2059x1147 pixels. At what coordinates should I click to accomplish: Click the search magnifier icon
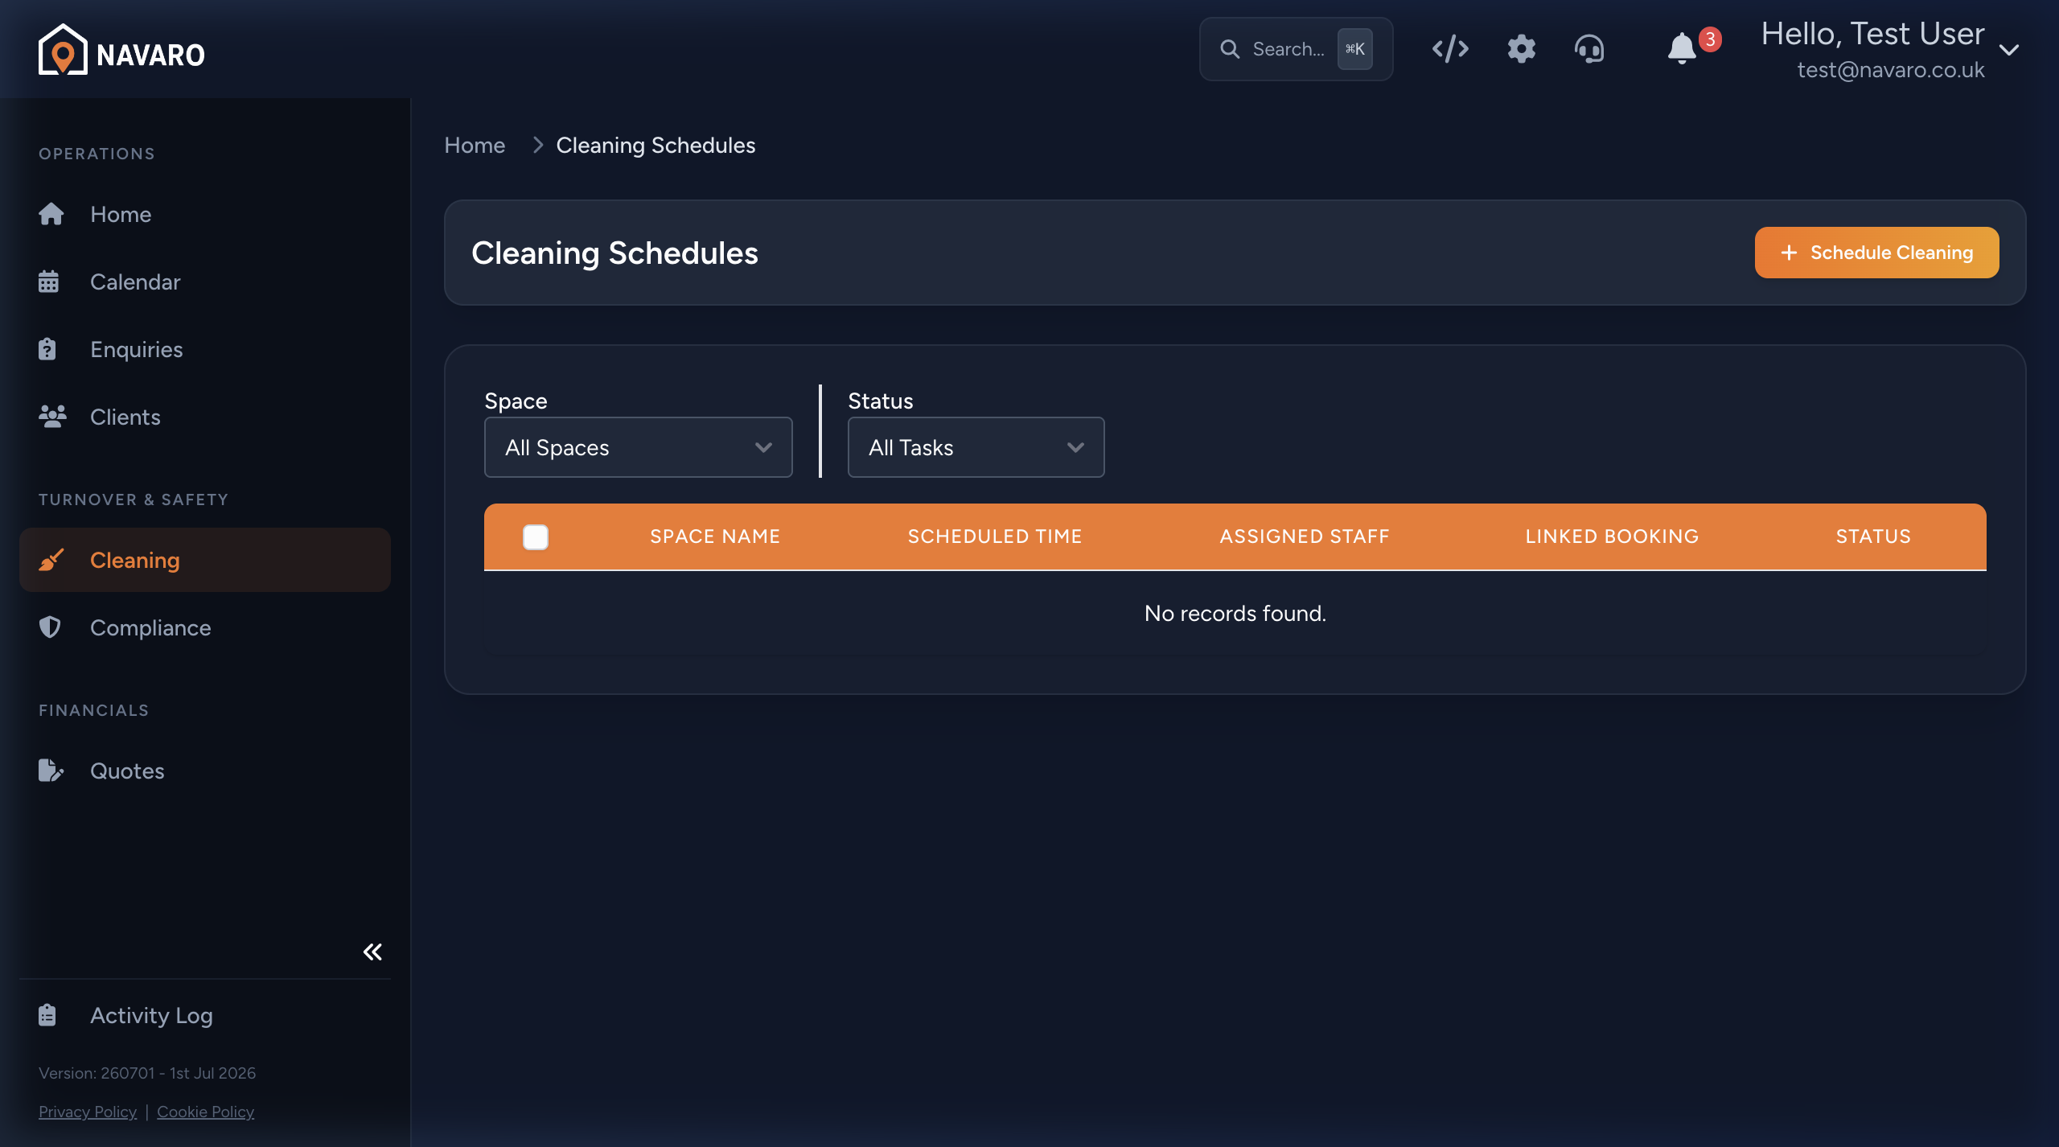point(1230,49)
